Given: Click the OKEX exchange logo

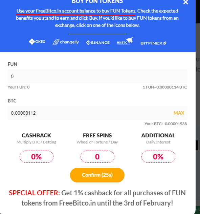Looking at the screenshot, I should [37, 41].
